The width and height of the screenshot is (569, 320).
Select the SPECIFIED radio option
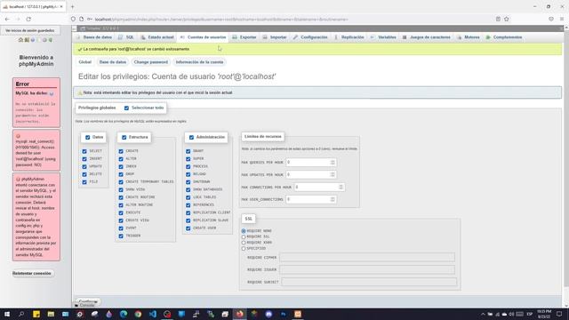[x=244, y=249]
